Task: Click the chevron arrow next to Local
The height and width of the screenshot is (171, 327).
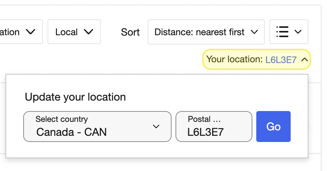Action: tap(89, 32)
